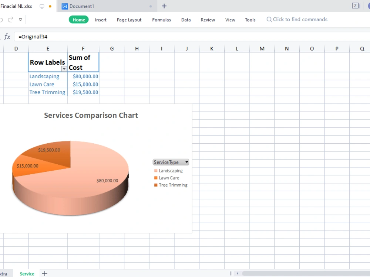Select the $19,500.00 table cell

pyautogui.click(x=83, y=92)
